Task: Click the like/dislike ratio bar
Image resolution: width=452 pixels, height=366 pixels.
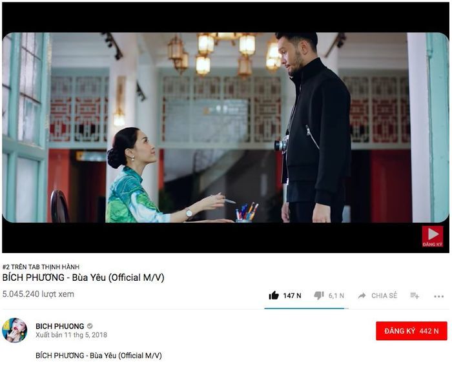Action: coord(306,309)
